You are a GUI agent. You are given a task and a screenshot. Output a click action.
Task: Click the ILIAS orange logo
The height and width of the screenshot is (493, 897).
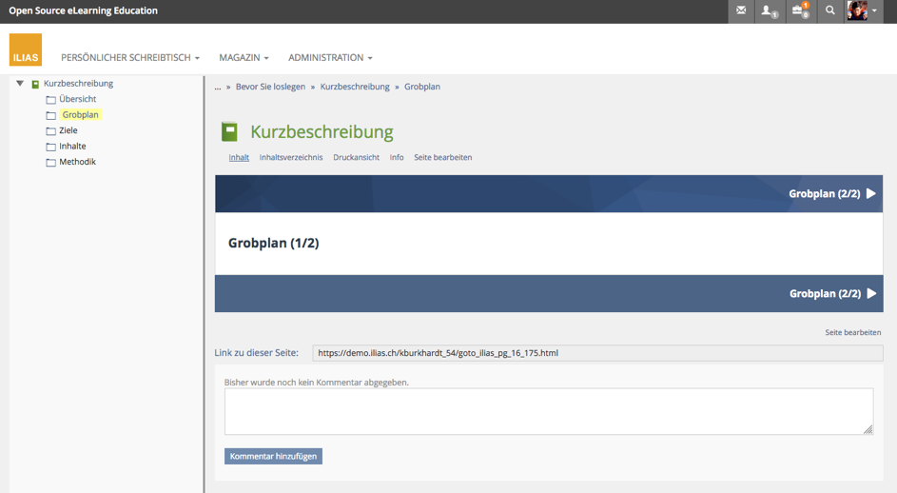point(26,49)
